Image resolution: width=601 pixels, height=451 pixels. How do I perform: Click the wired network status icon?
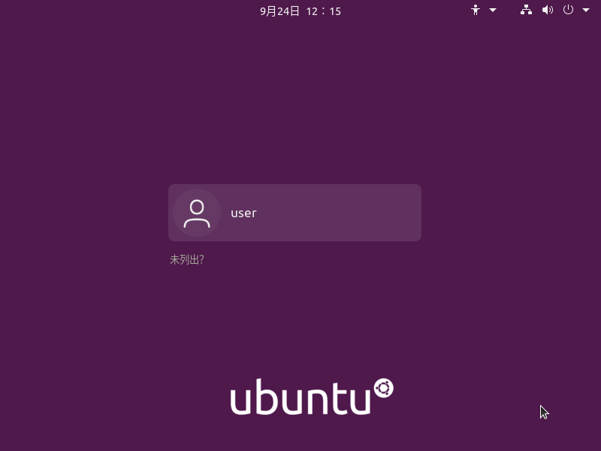526,10
